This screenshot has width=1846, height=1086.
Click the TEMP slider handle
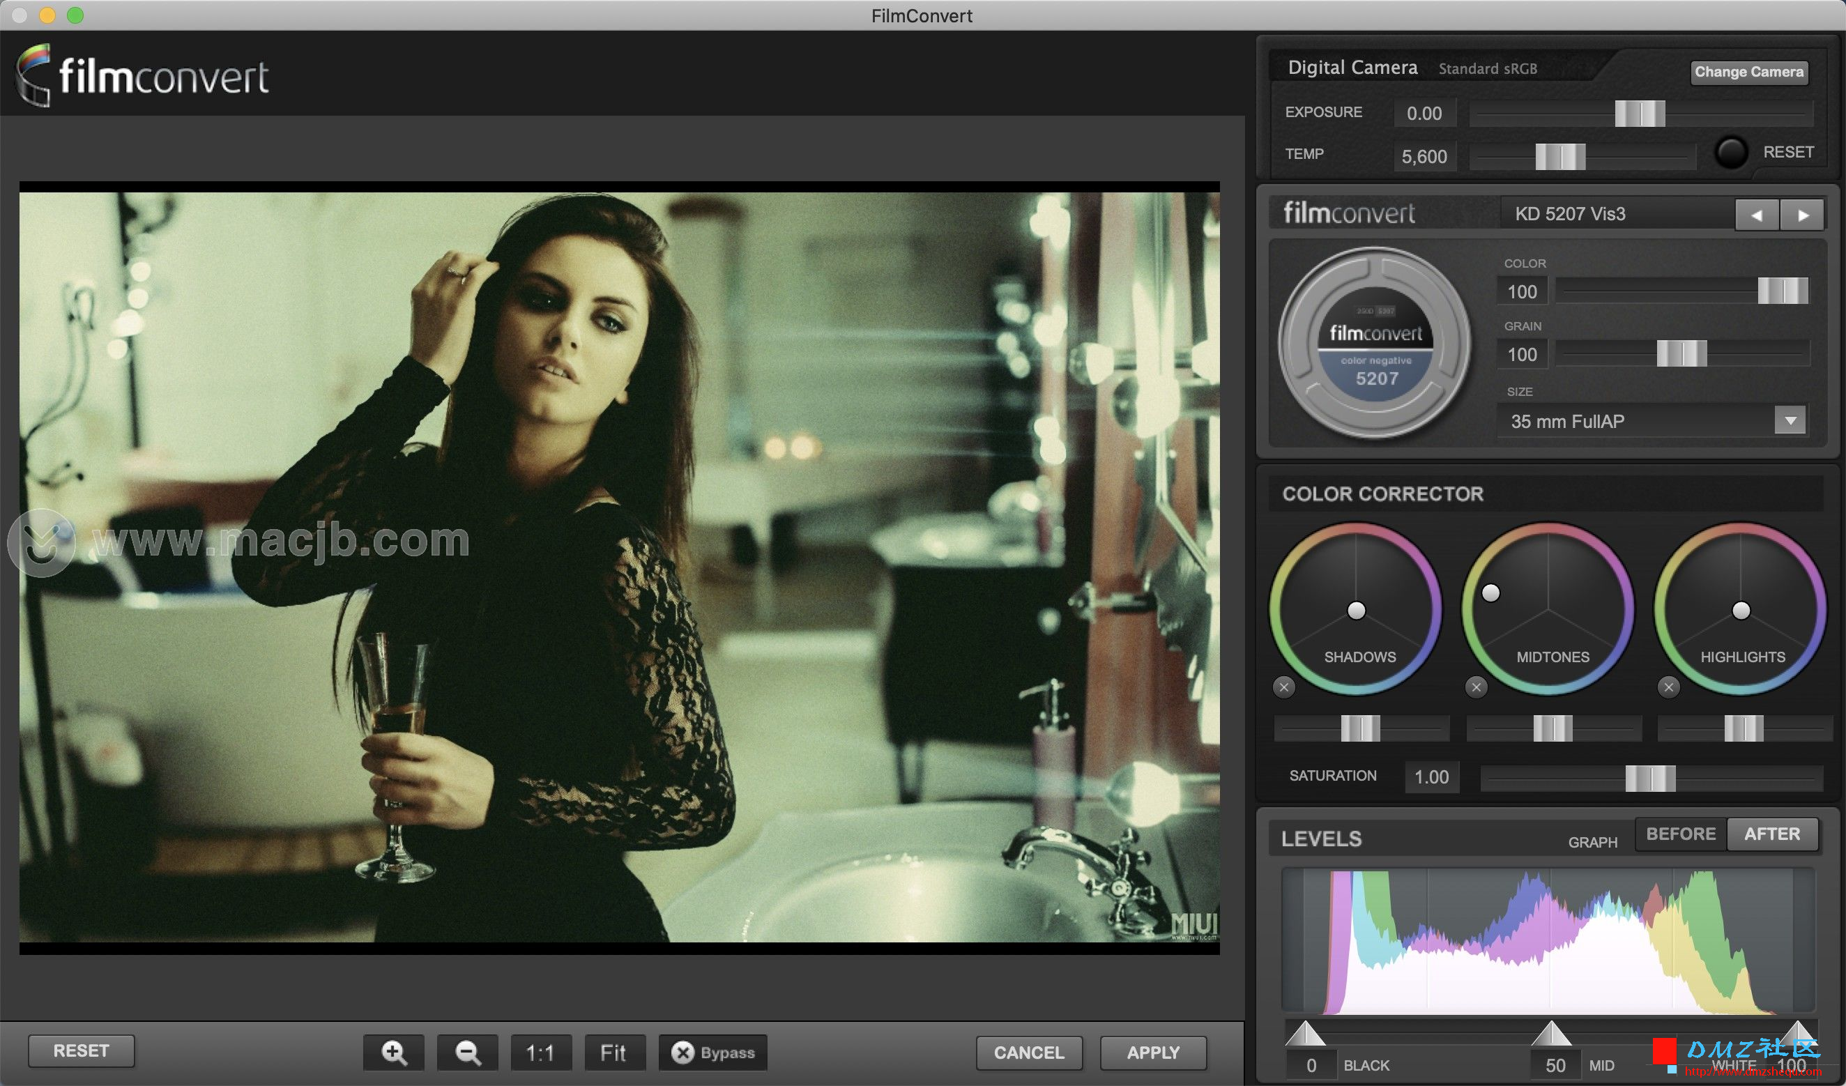1559,157
